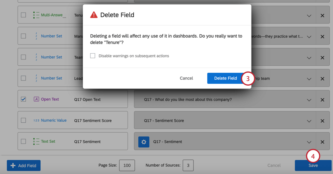Viewport: 333px width, 174px height.
Task: Click the red warning triangle icon
Action: point(94,15)
